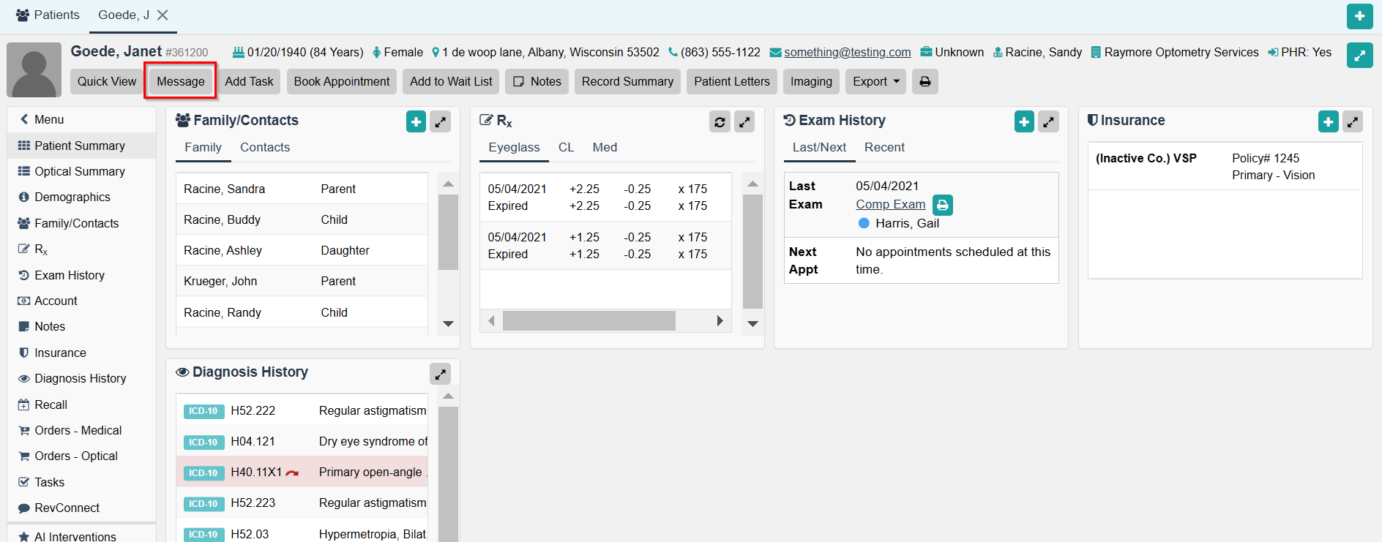
Task: Open the Comp Exam link
Action: pos(890,205)
